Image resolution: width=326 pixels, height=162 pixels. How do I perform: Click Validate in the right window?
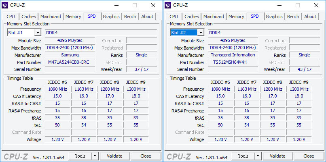(x=277, y=156)
